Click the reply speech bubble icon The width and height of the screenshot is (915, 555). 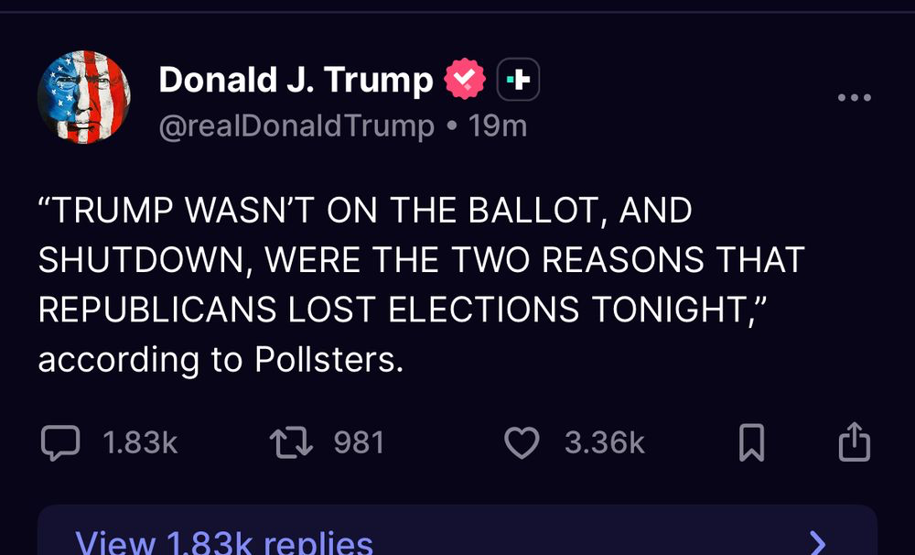[61, 443]
